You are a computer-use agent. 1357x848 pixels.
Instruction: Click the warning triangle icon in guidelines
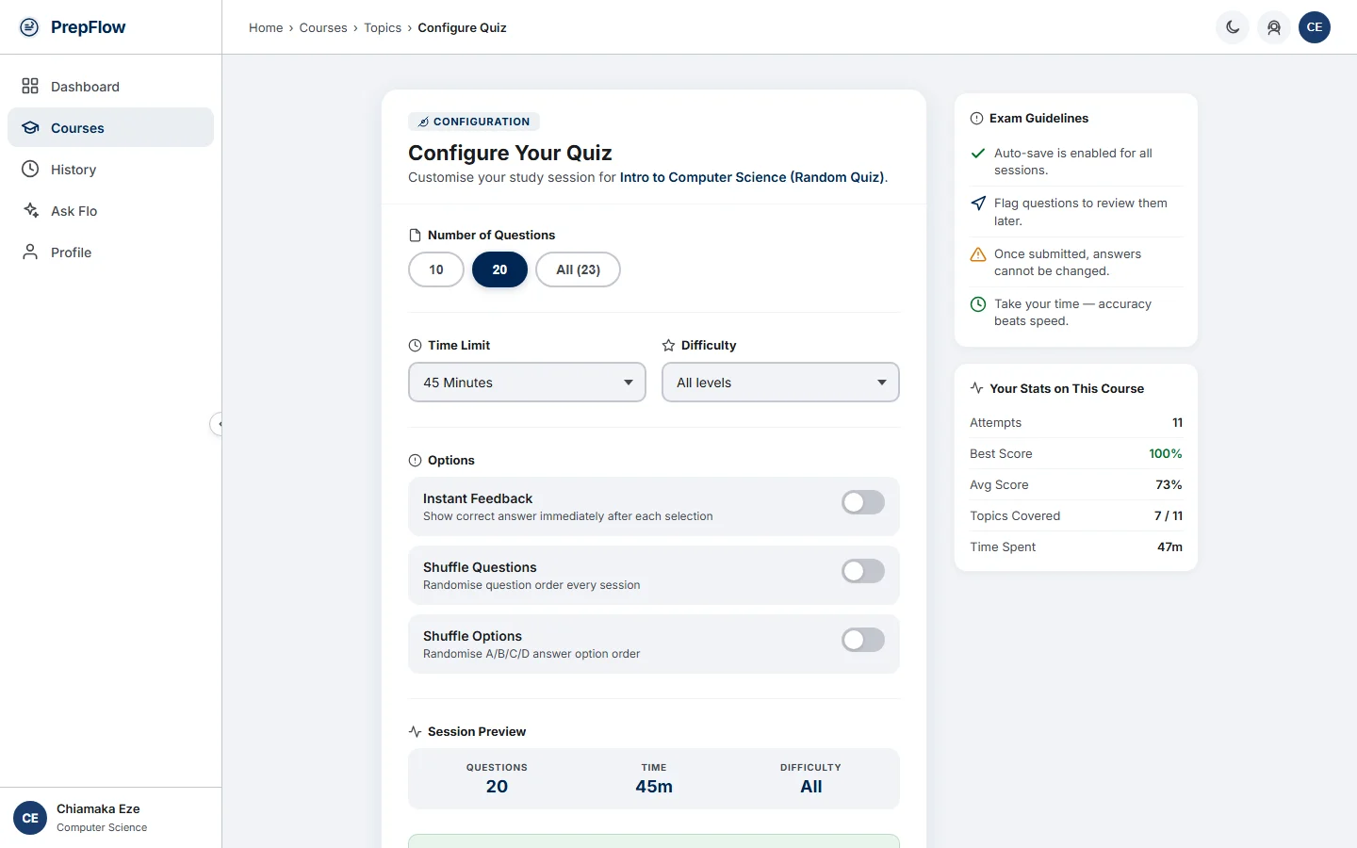pyautogui.click(x=978, y=254)
